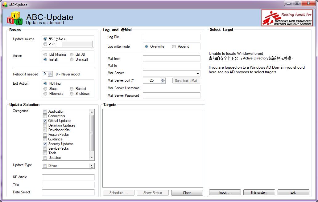Click the ABC blocks logo icon
Screen dimensions: 318x202
pyautogui.click(x=15, y=18)
